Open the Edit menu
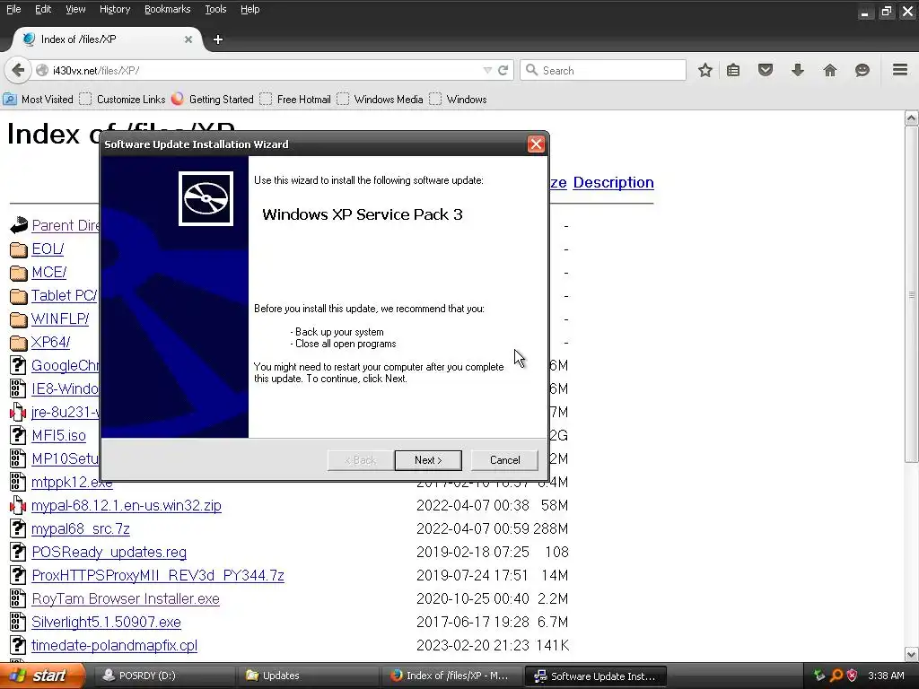Screen dimensions: 919x689 tap(43, 9)
